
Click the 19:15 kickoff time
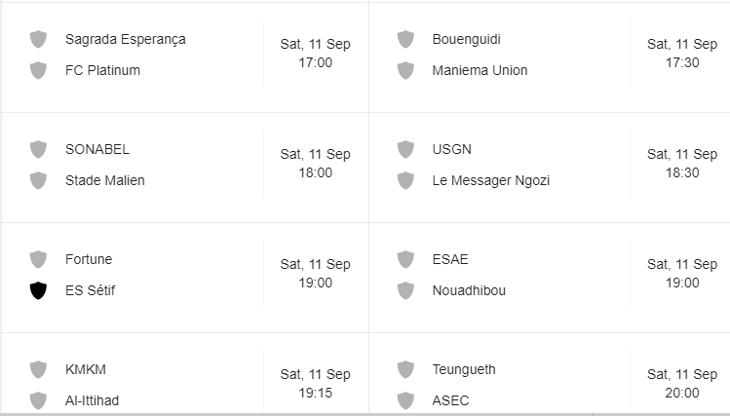pos(315,393)
